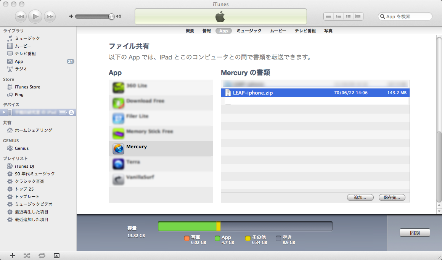Viewport: 442px width, 260px height.
Task: Switch to the 写真 tab
Action: click(x=328, y=31)
